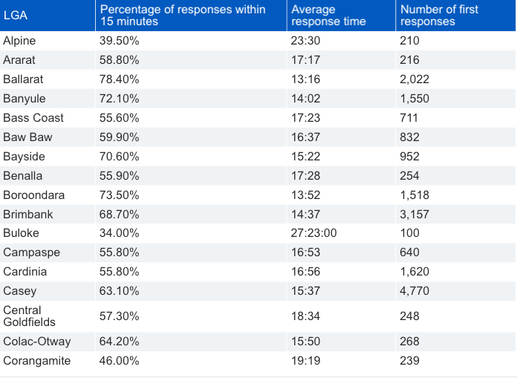Click the Number of first responses header
Image resolution: width=517 pixels, height=378 pixels.
pos(439,16)
